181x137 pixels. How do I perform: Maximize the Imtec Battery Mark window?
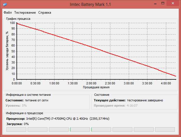(x=163, y=3)
